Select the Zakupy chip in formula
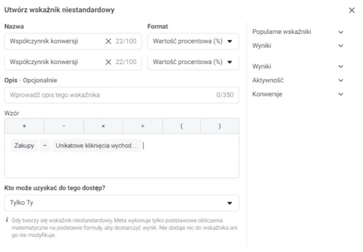The image size is (363, 252). click(24, 146)
